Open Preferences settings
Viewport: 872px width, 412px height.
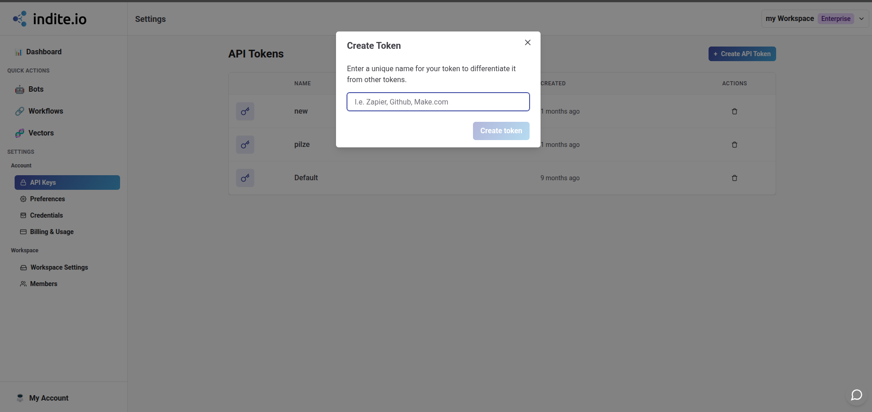[x=47, y=198]
